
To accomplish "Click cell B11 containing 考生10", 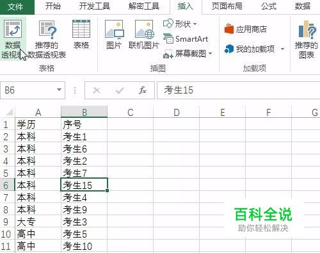I will pyautogui.click(x=84, y=246).
